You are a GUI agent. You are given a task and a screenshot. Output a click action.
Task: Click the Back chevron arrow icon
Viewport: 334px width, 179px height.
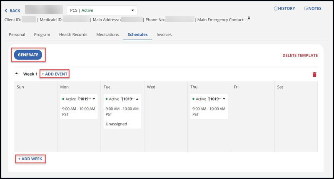[6, 11]
